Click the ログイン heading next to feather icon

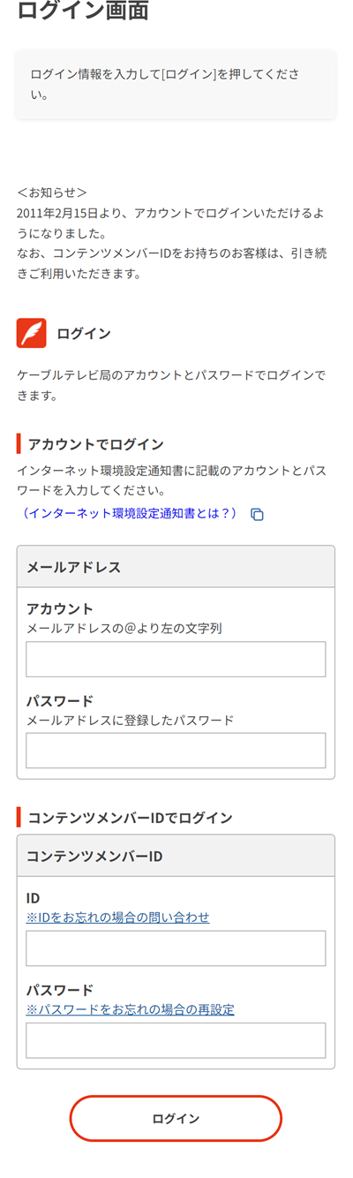[x=84, y=334]
